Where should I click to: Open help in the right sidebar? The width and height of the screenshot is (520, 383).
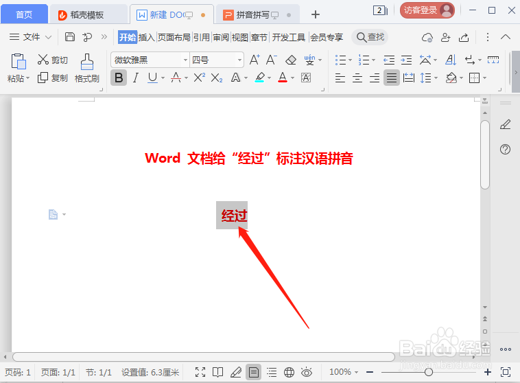[505, 150]
